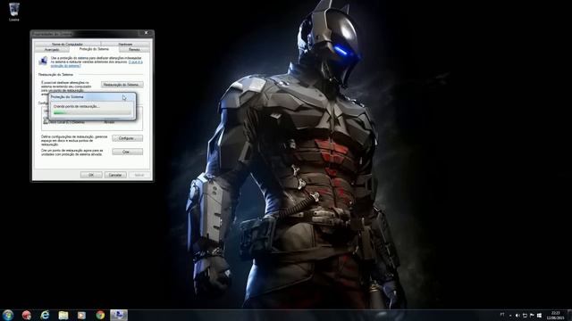Open the Windows Start menu orb
The height and width of the screenshot is (321, 572).
pyautogui.click(x=8, y=315)
